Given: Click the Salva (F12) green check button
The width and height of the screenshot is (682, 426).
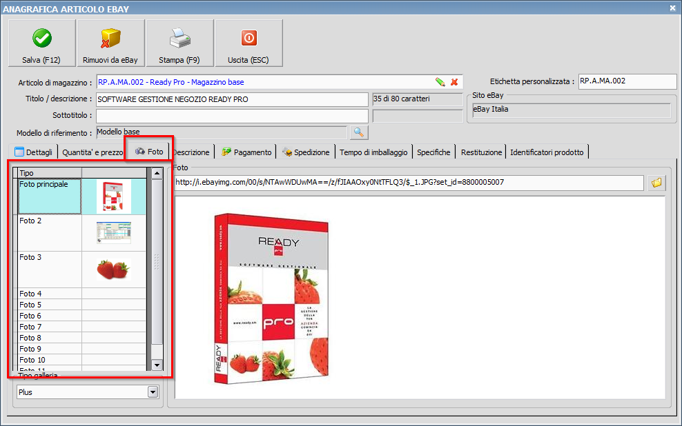Looking at the screenshot, I should (41, 43).
